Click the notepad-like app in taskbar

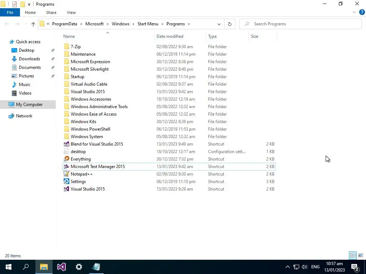point(97,267)
